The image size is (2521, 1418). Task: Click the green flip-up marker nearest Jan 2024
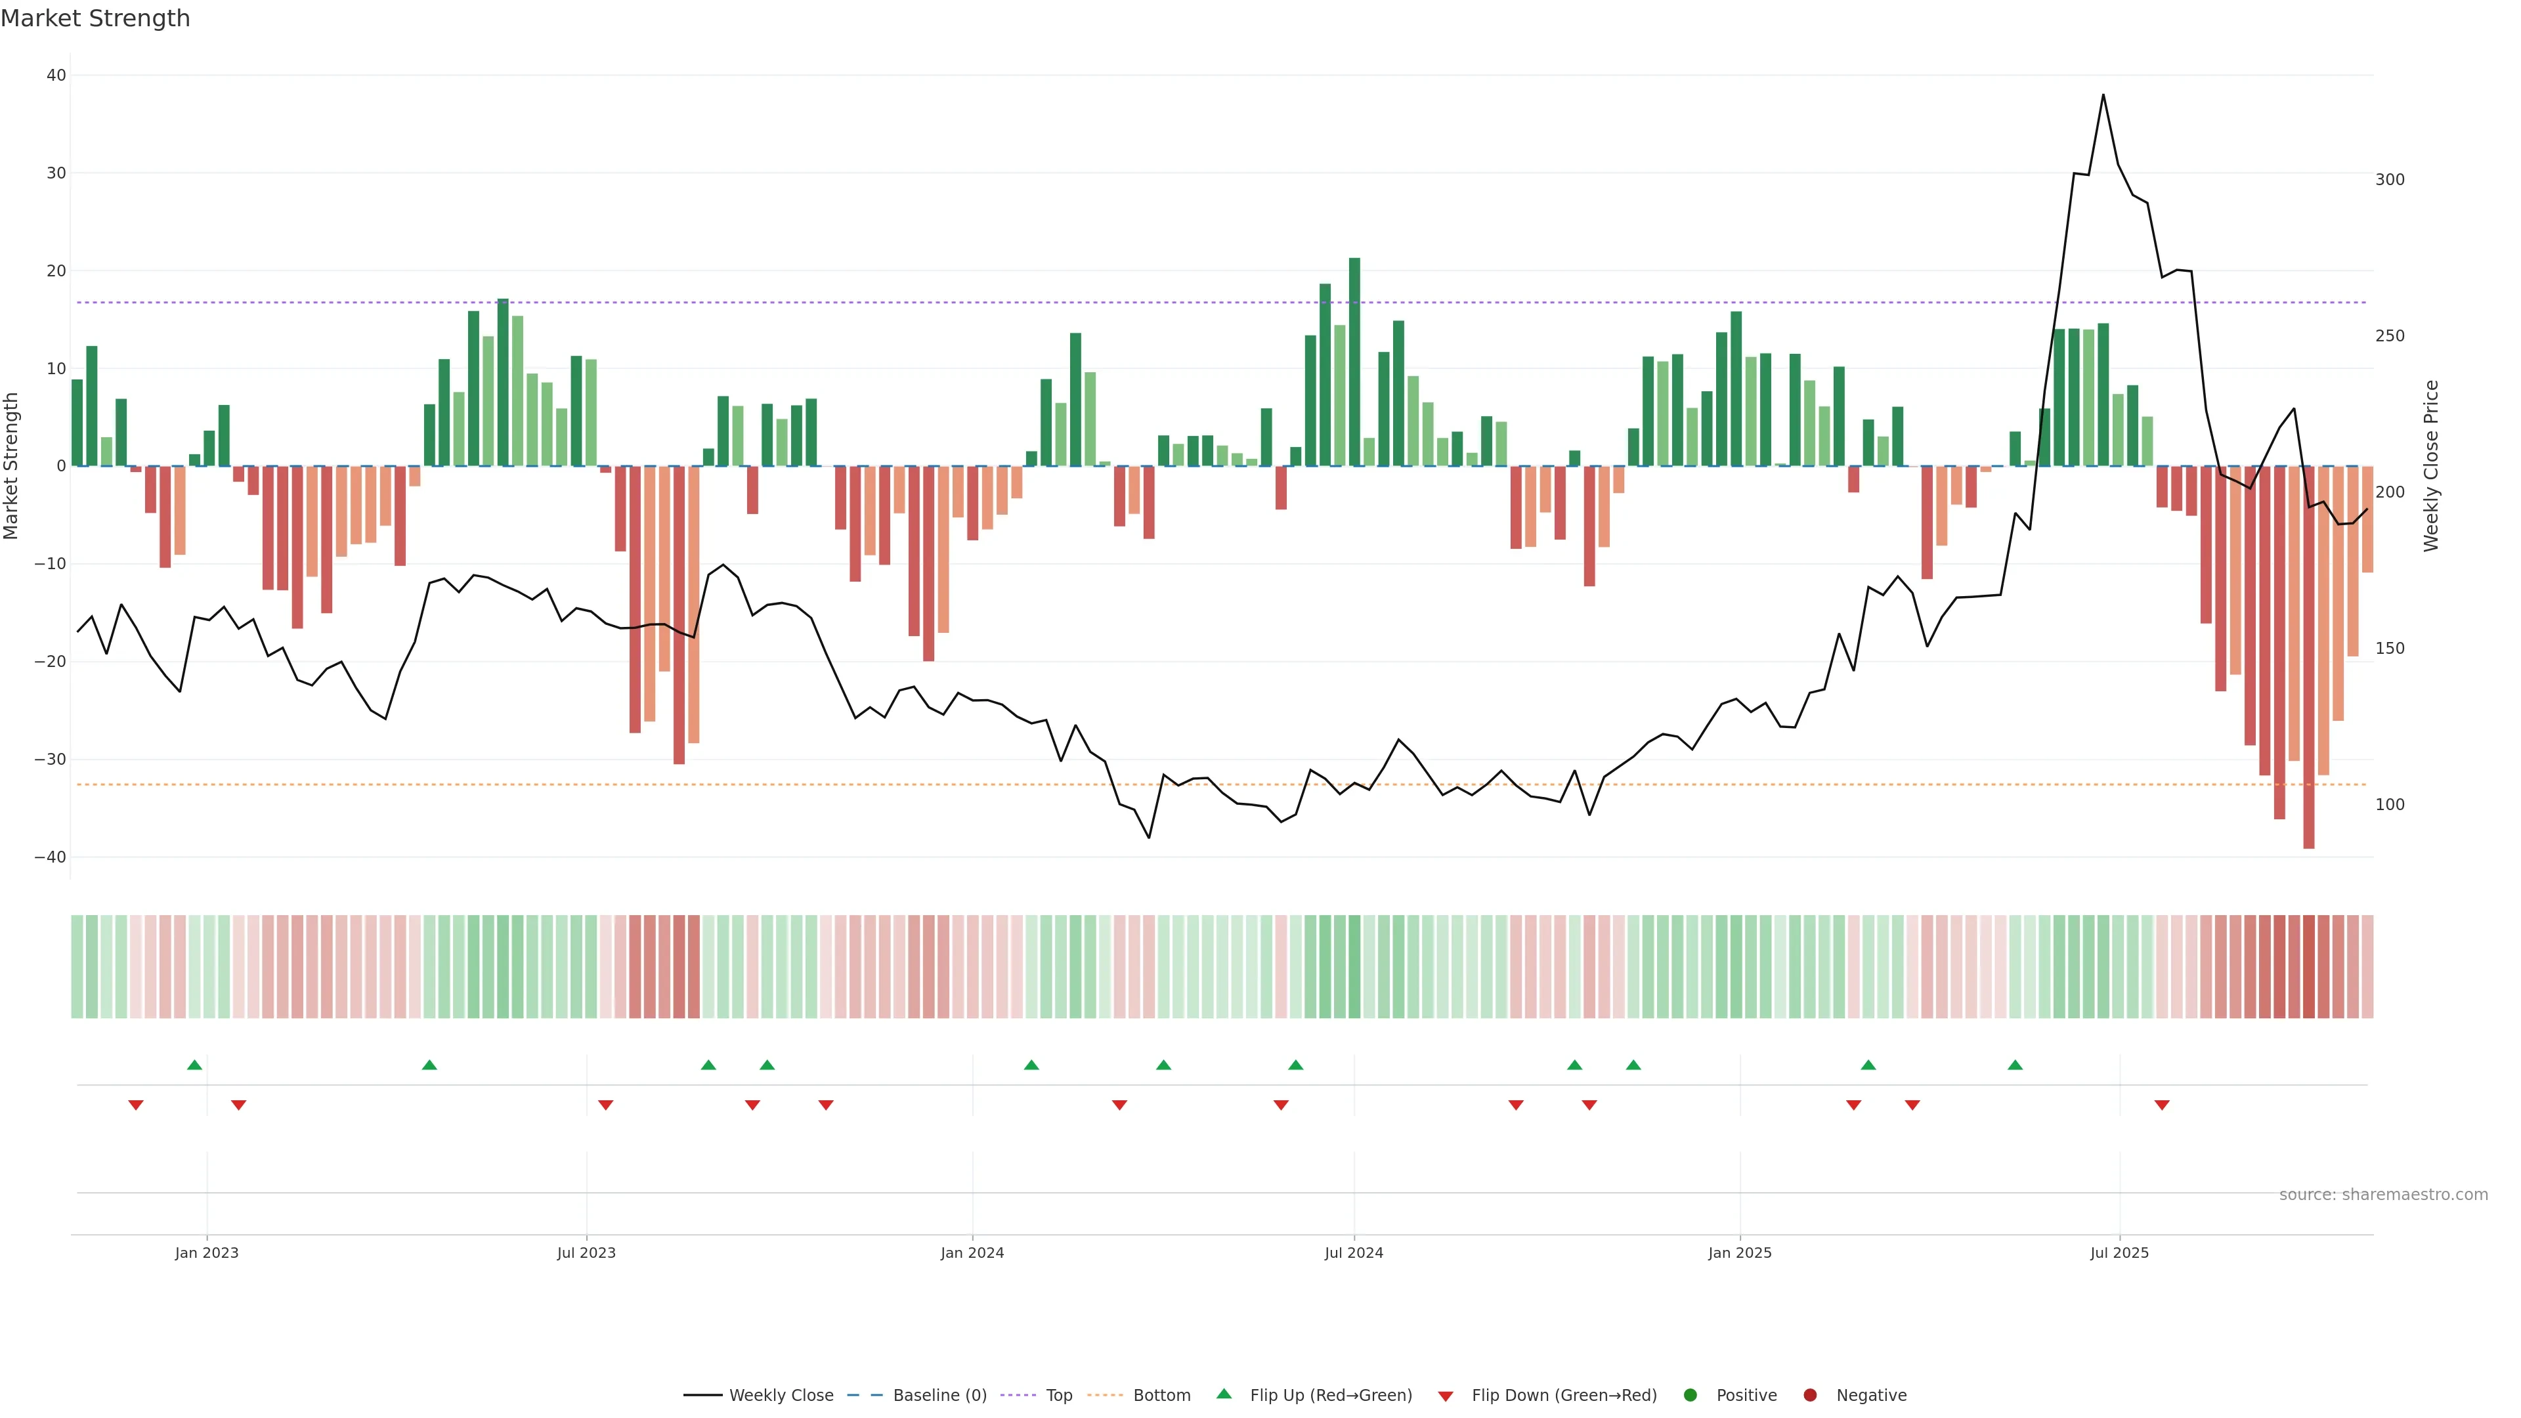tap(1031, 1065)
